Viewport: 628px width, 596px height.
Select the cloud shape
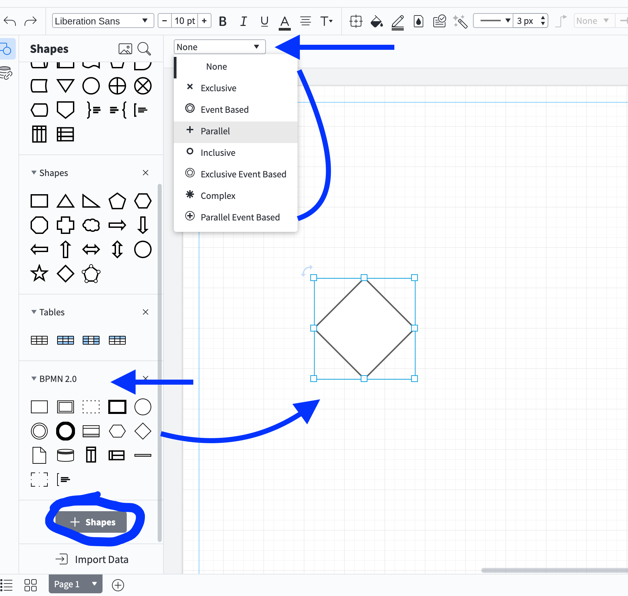tap(91, 225)
